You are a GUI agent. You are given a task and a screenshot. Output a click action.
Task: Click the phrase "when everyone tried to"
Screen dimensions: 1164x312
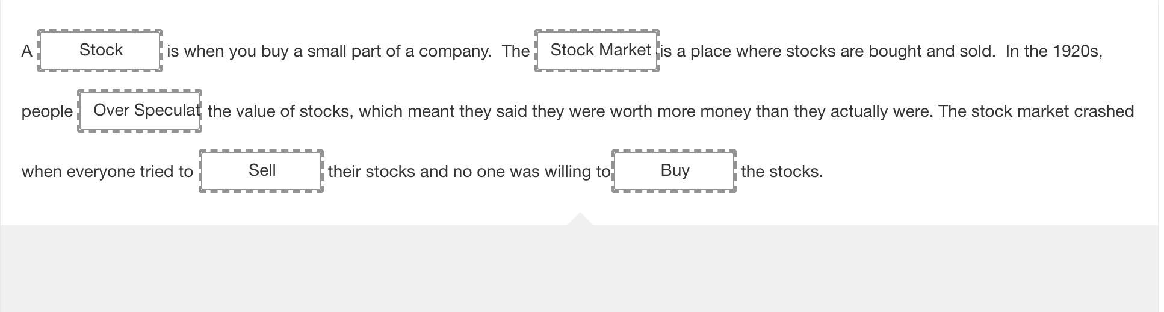coord(107,172)
